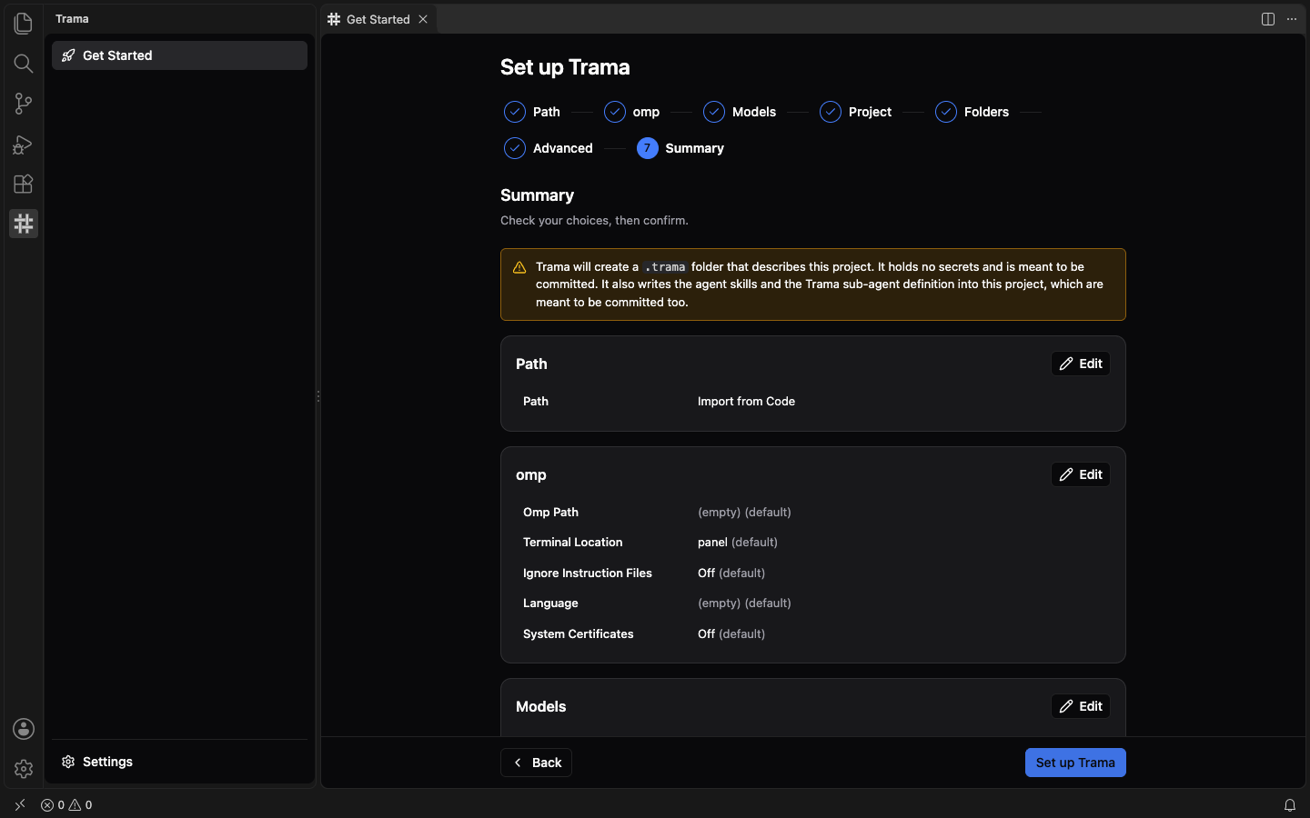1310x818 pixels.
Task: Open the editor More Actions ellipsis
Action: (x=1292, y=19)
